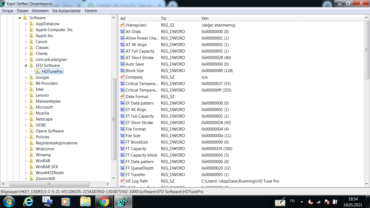Click the Lenovo folder icon
This screenshot has height=208, width=370.
(32, 95)
